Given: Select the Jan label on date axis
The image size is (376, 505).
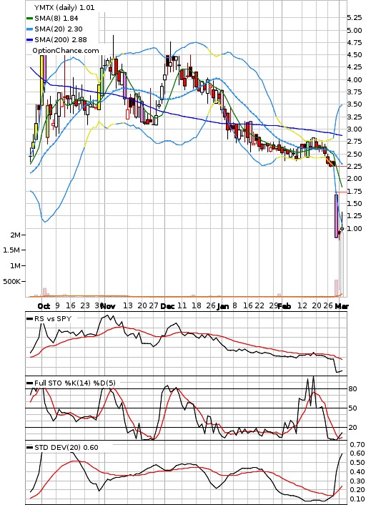Looking at the screenshot, I should [223, 306].
